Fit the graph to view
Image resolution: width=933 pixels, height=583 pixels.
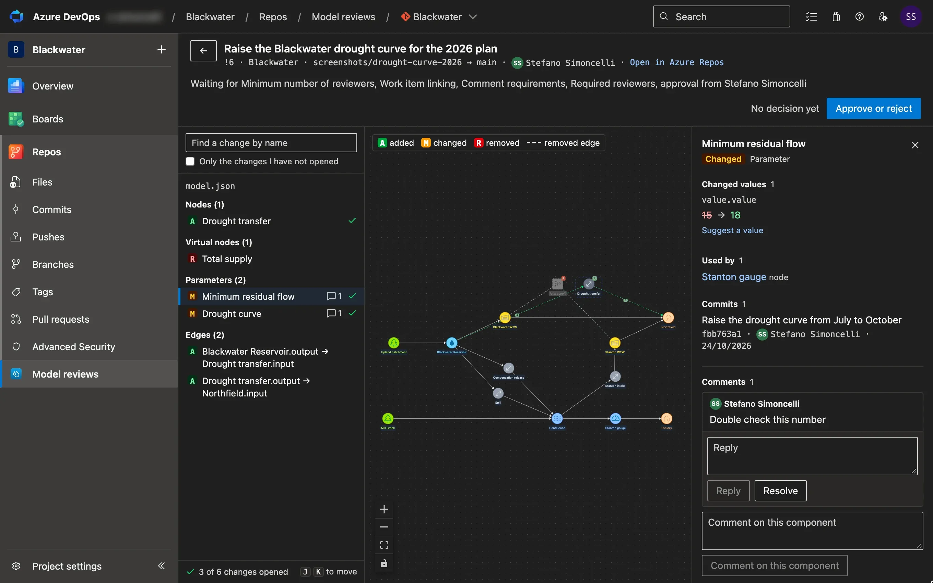coord(384,545)
